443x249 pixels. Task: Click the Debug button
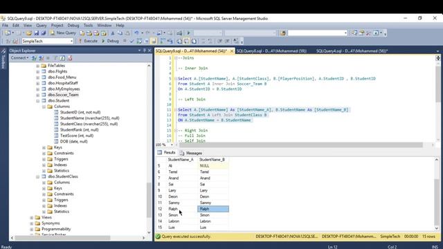[x=110, y=41]
